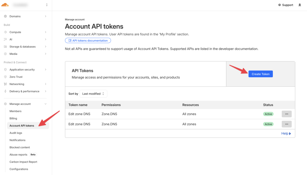Open the Last modified sort dropdown

93,94
